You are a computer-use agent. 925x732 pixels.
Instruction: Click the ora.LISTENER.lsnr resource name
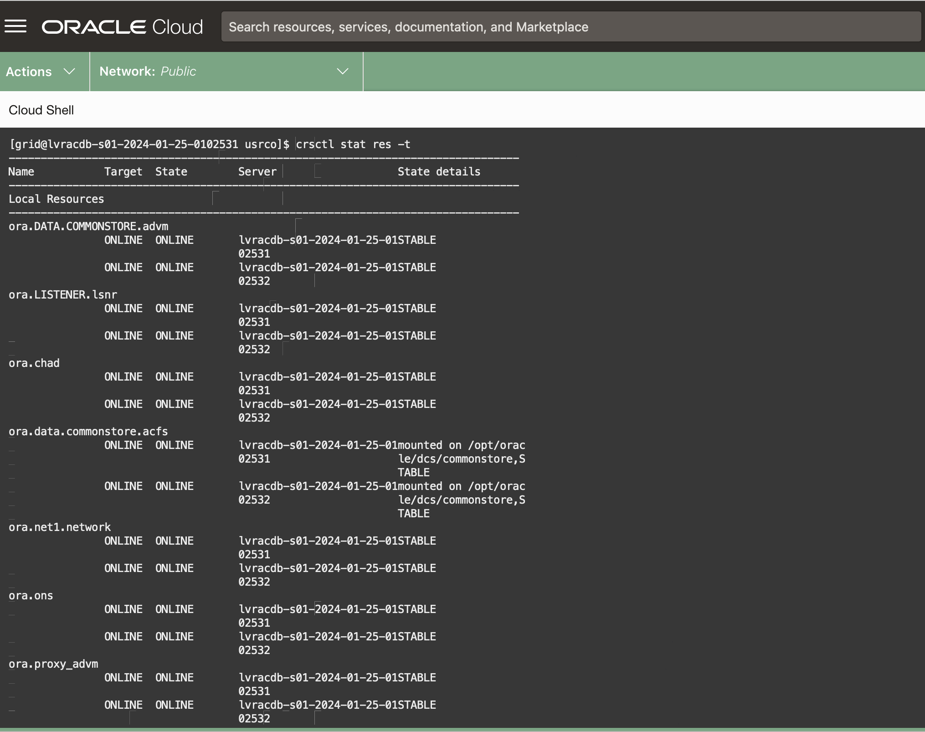(63, 295)
